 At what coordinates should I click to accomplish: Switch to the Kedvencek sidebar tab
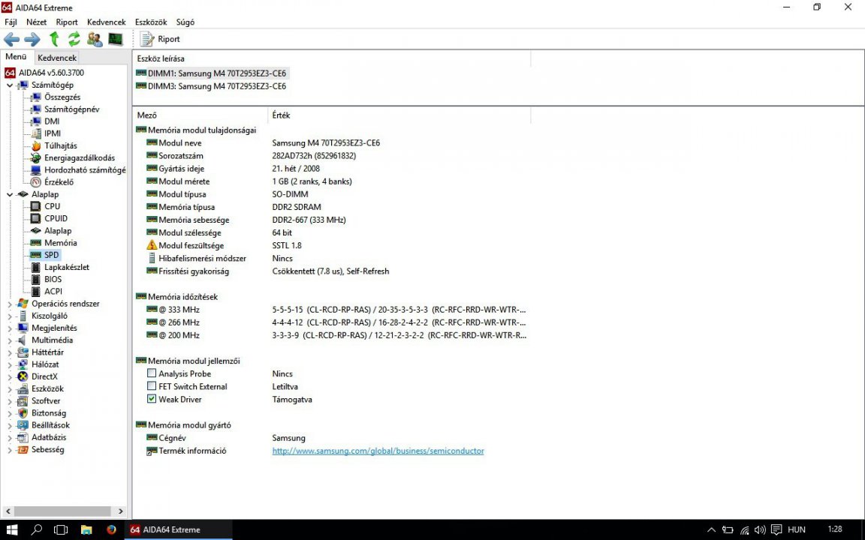pyautogui.click(x=57, y=57)
